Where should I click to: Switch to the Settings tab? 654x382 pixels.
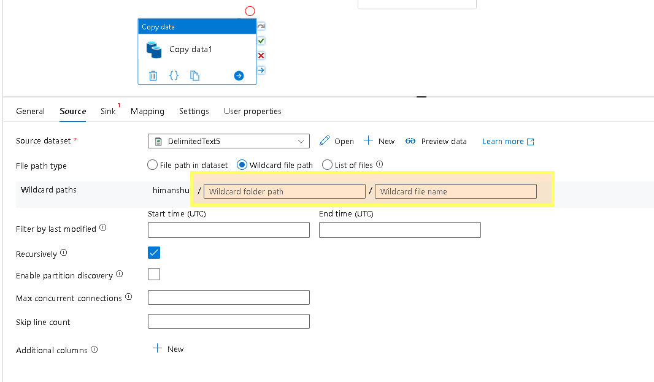tap(194, 112)
